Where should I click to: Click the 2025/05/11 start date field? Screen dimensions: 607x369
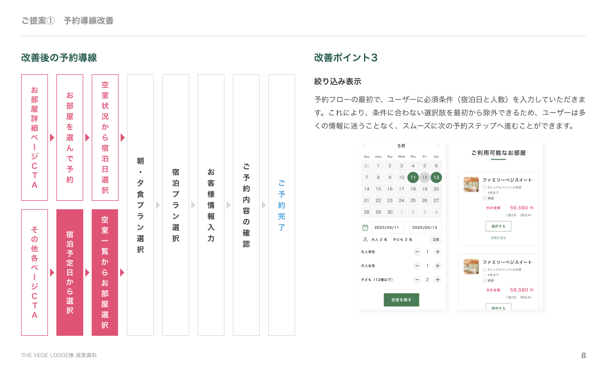pyautogui.click(x=387, y=227)
